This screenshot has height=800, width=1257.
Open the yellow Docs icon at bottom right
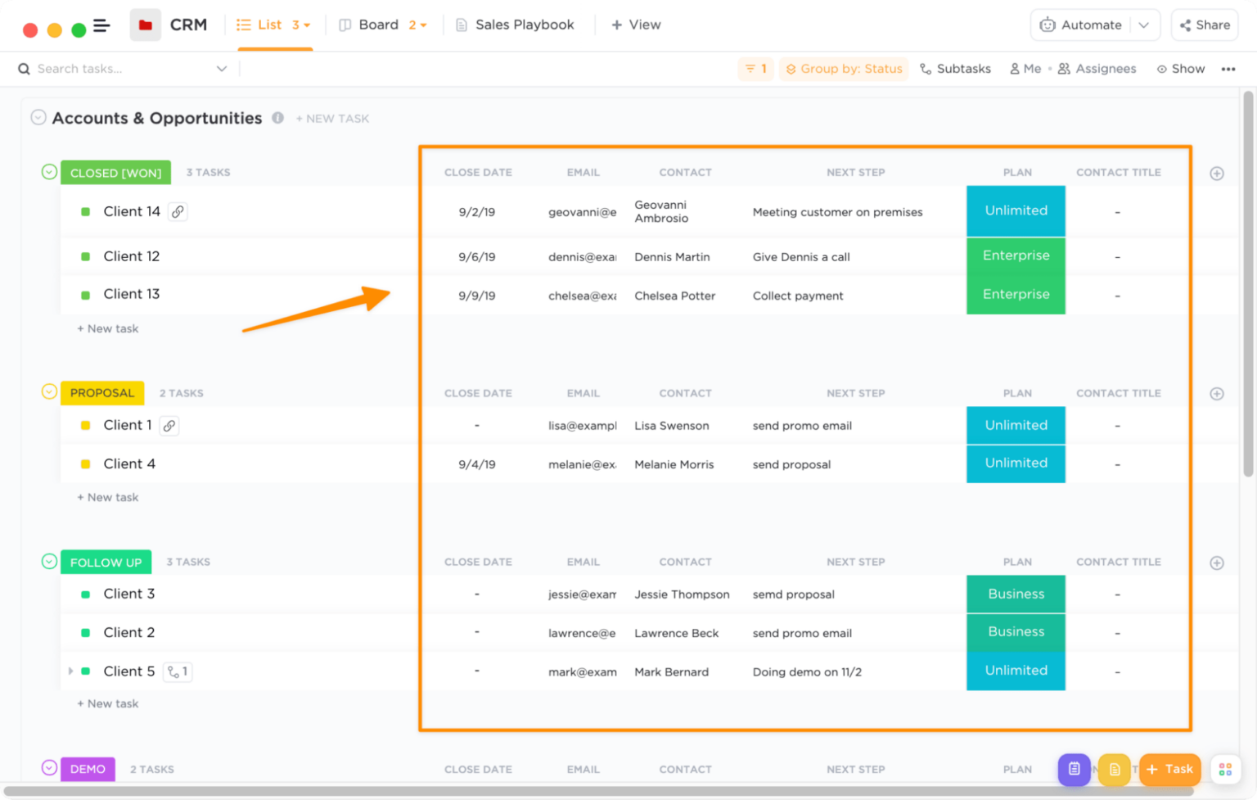pos(1114,770)
